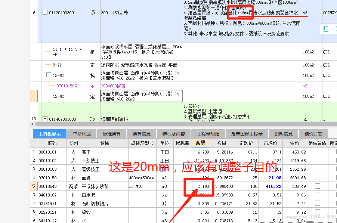Collapse the 011407001003 item tree node
The image size is (337, 223).
click(x=45, y=118)
